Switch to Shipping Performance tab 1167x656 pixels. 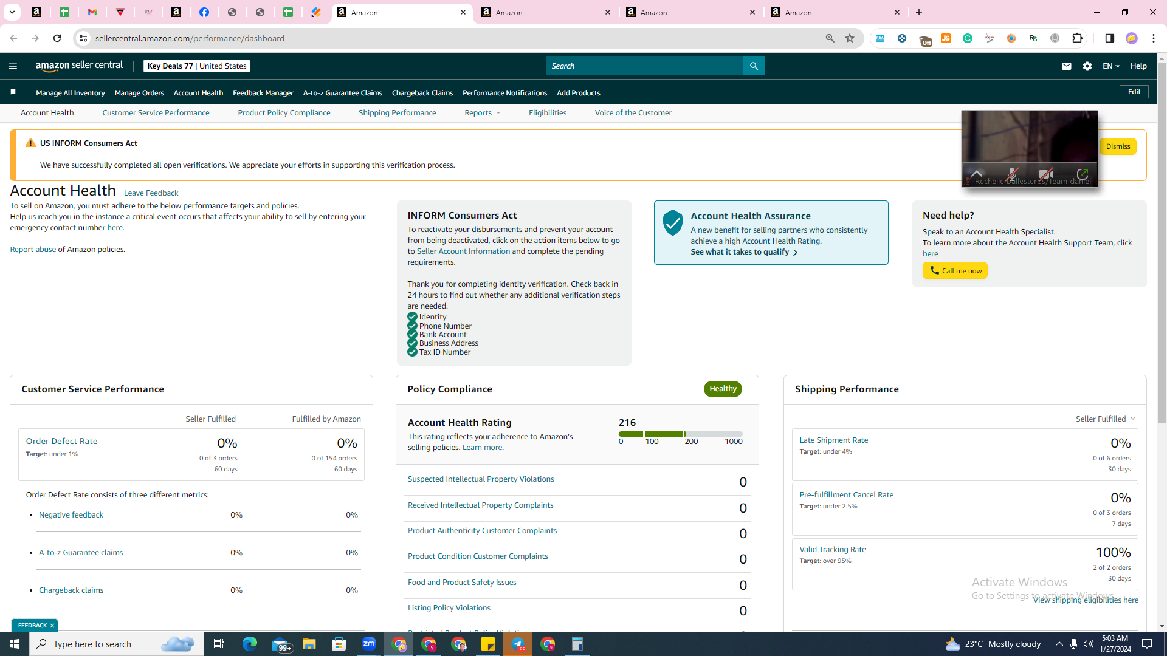point(397,113)
